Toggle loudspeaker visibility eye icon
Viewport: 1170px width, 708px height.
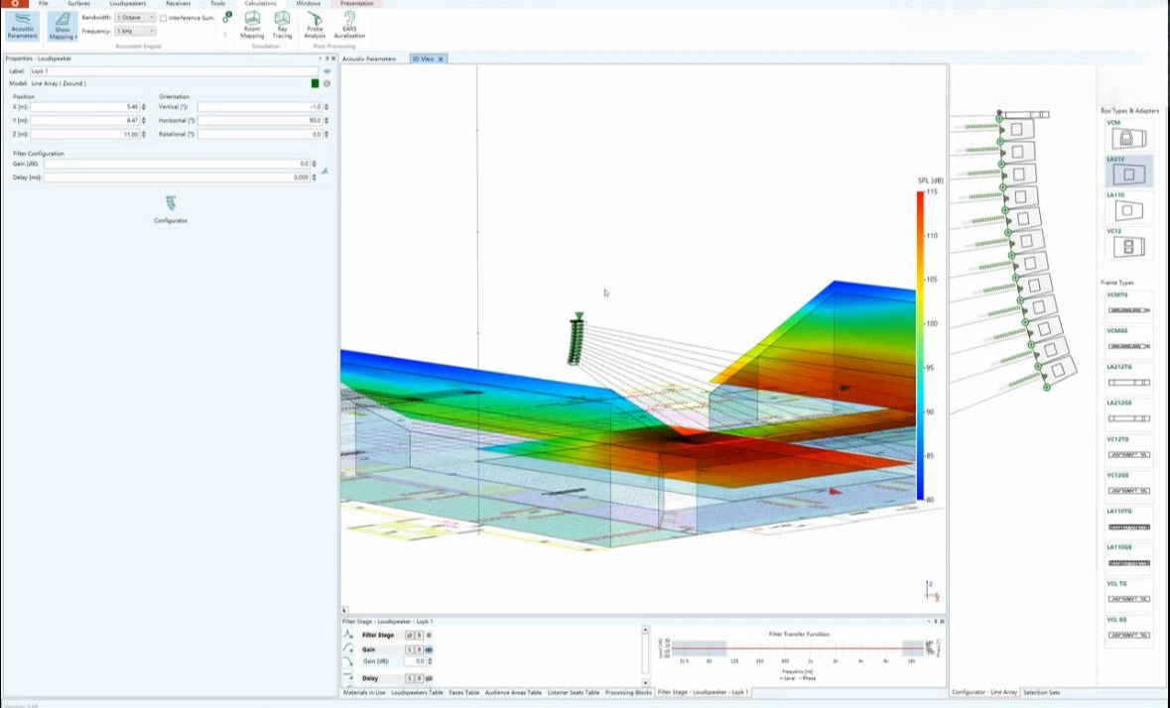[x=326, y=71]
